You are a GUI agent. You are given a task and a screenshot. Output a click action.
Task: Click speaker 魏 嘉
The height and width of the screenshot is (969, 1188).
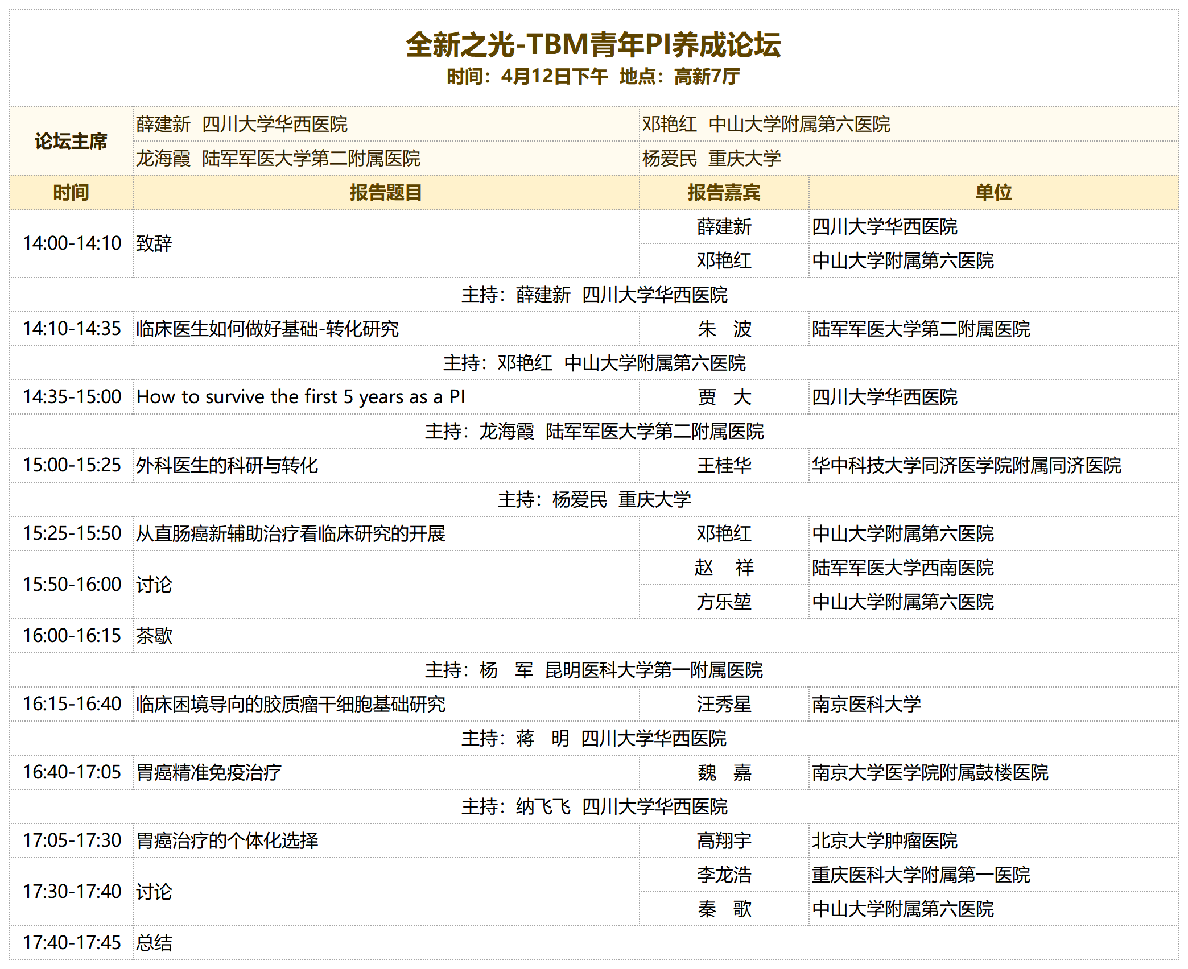click(724, 772)
